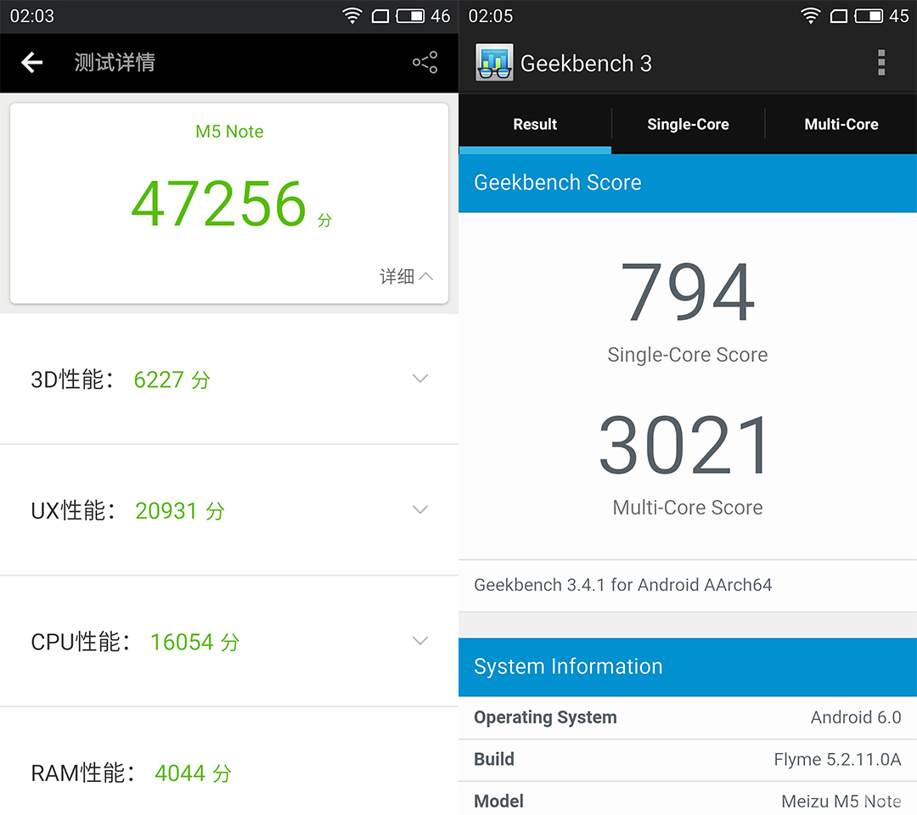Tap the Operating System info row
Viewport: 917px width, 815px height.
[687, 717]
